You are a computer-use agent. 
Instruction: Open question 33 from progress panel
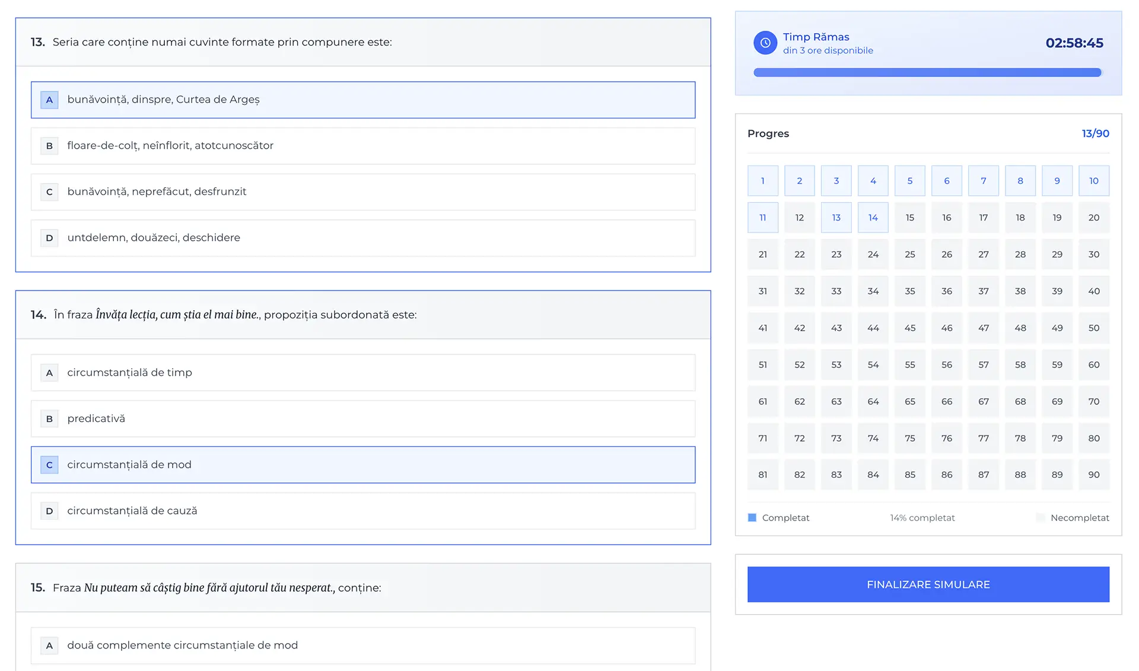point(836,291)
